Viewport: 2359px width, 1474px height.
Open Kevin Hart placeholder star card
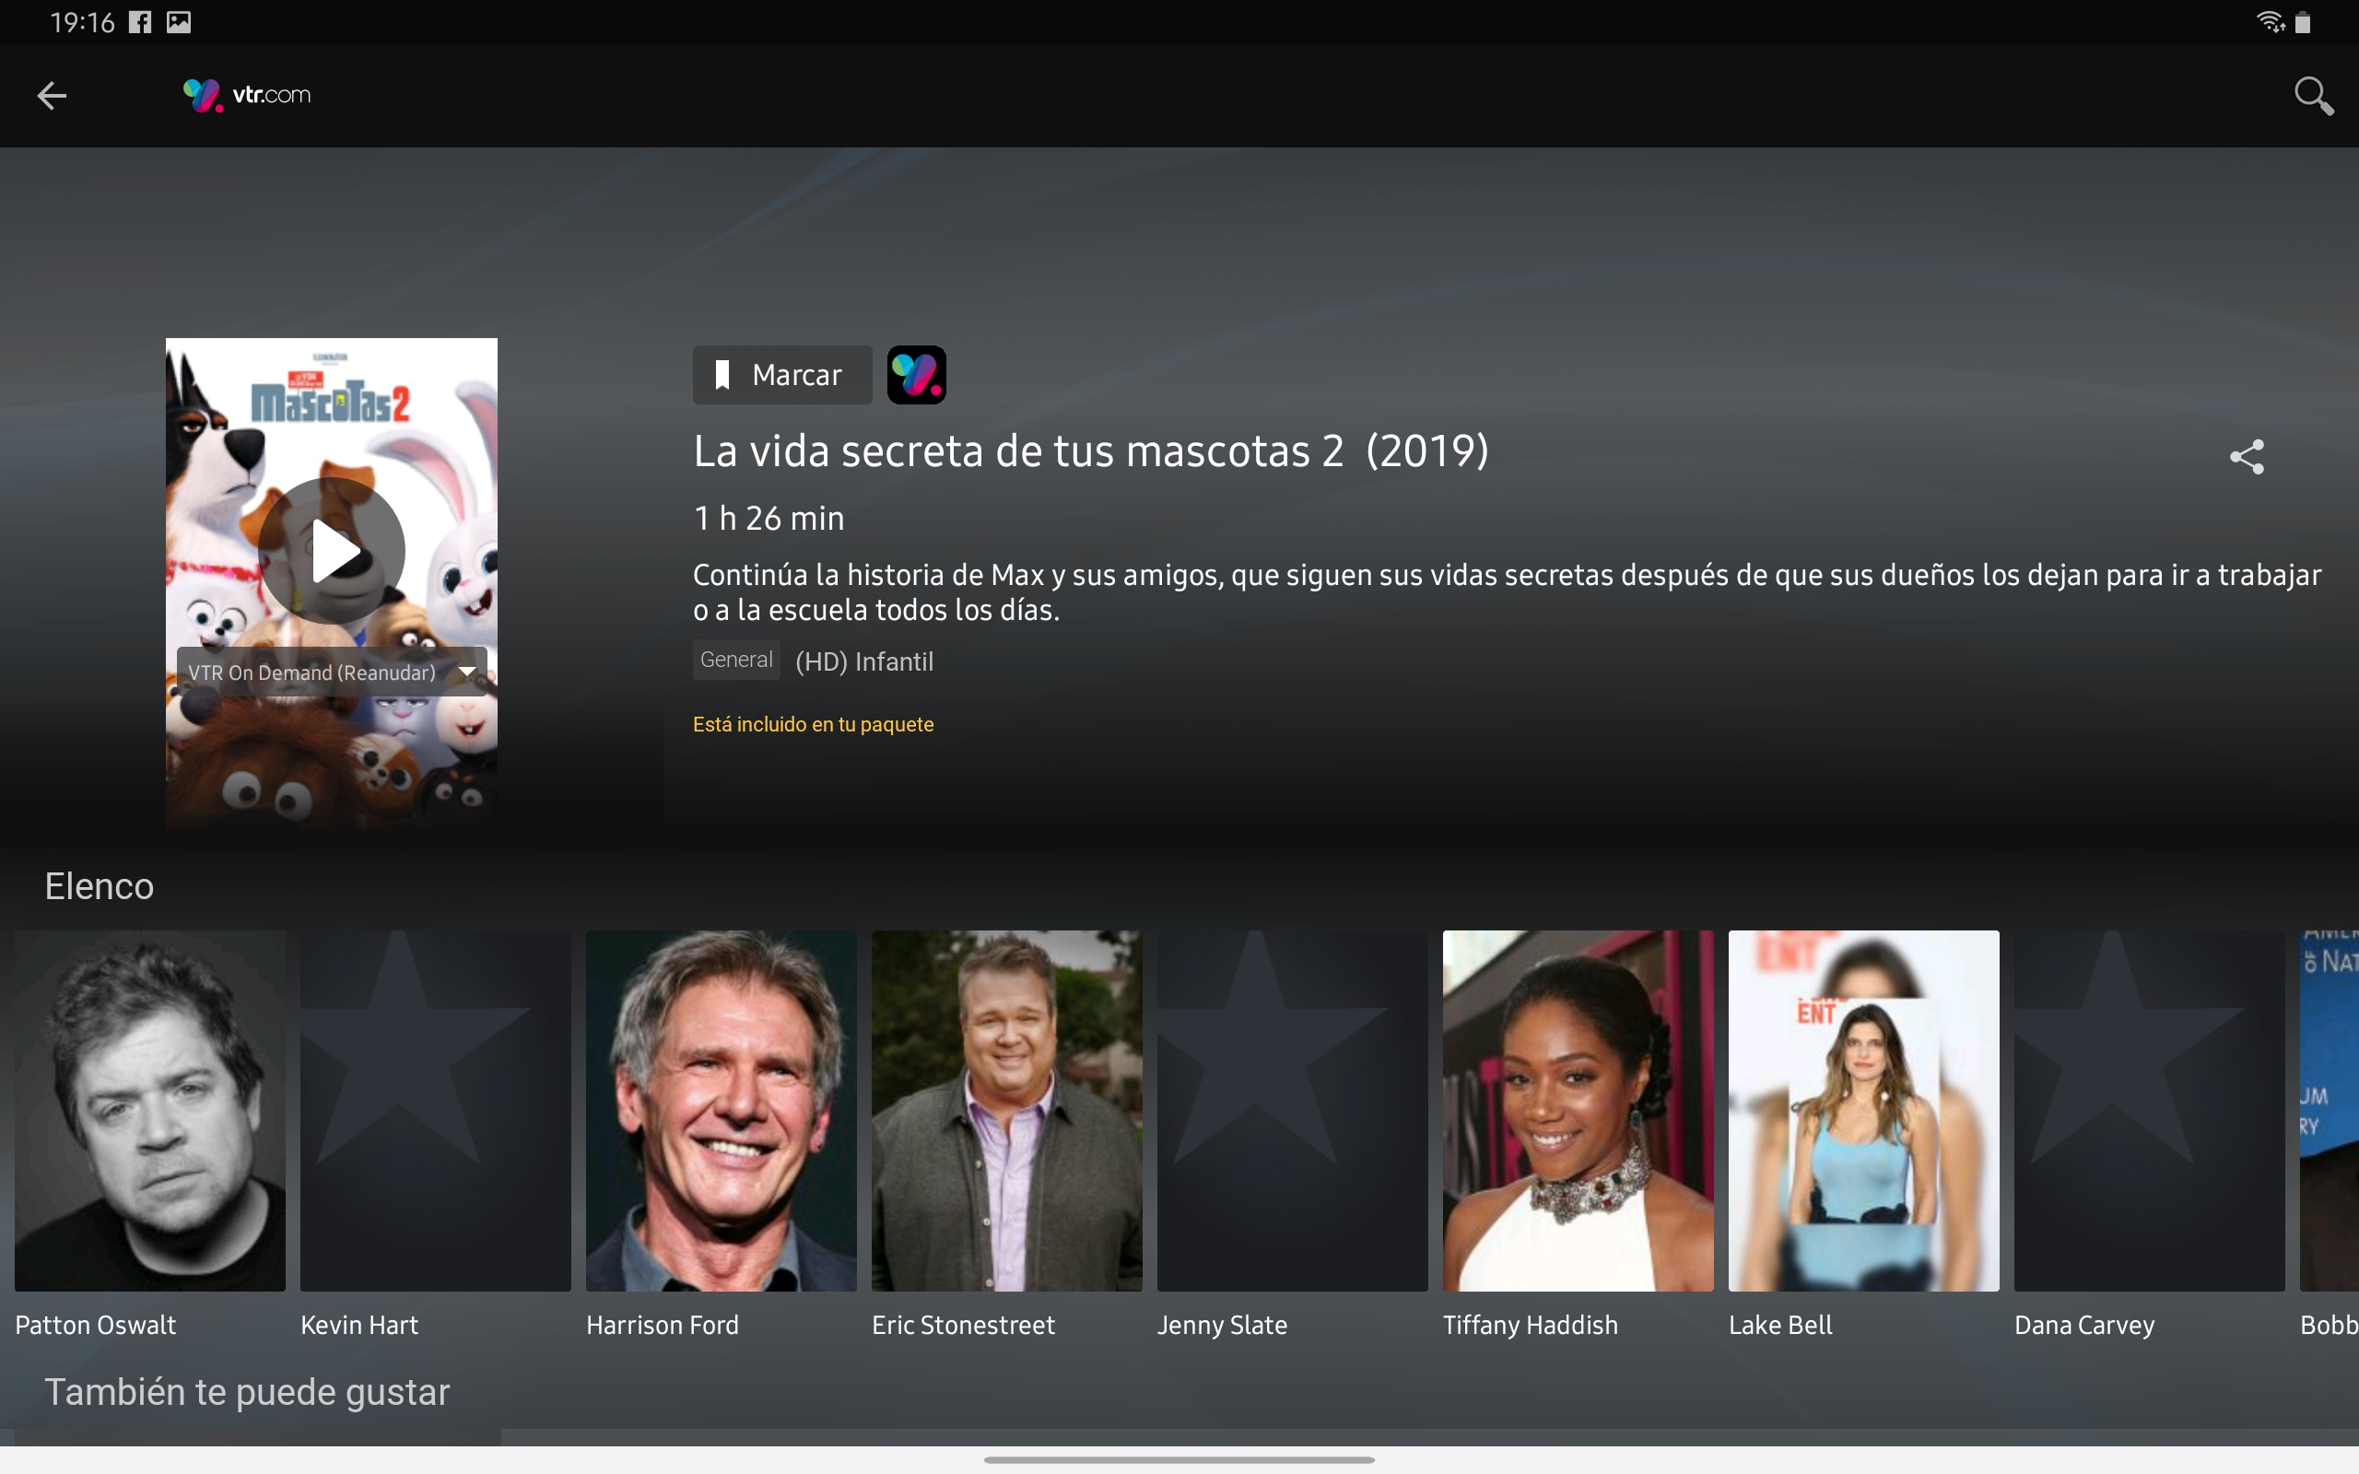coord(435,1110)
